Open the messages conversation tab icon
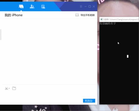The width and height of the screenshot is (139, 111). pyautogui.click(x=21, y=7)
